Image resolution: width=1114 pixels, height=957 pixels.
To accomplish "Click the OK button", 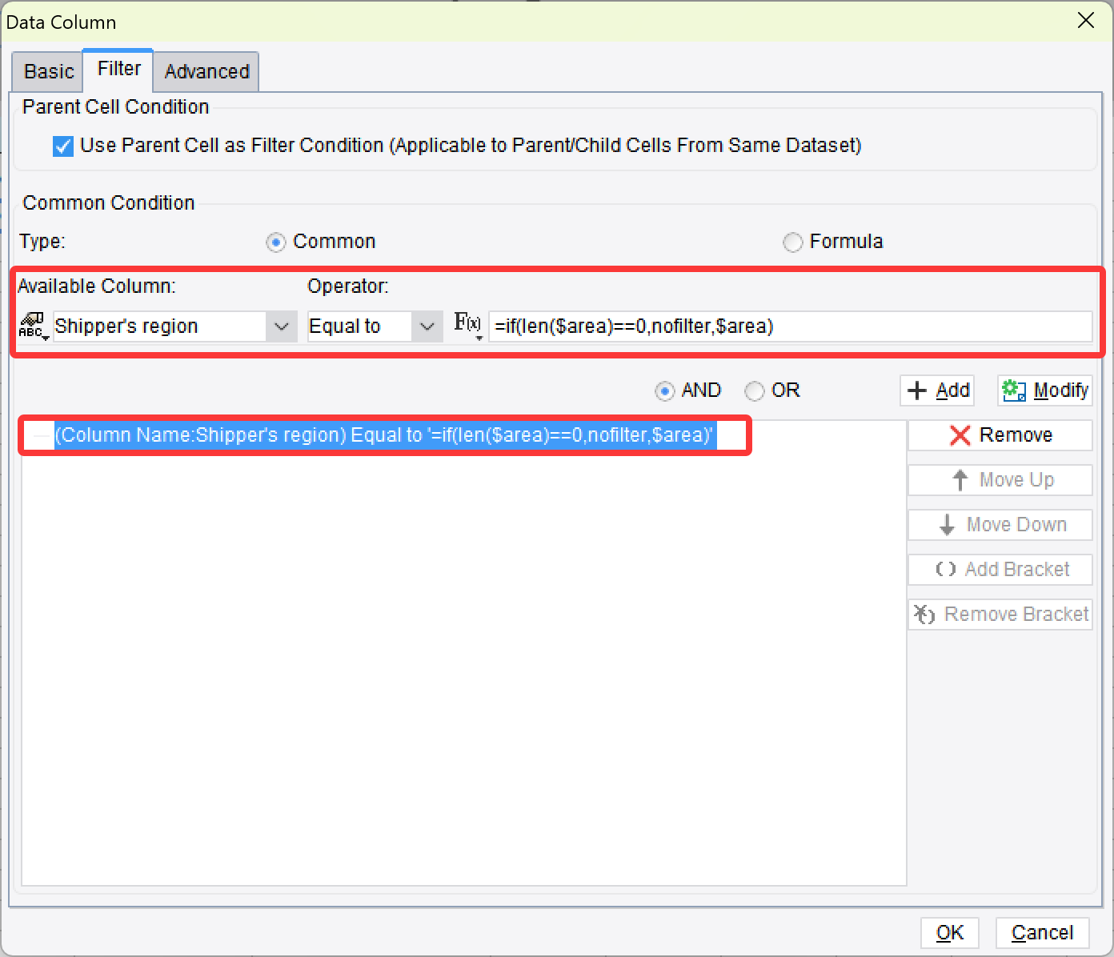I will tap(950, 933).
